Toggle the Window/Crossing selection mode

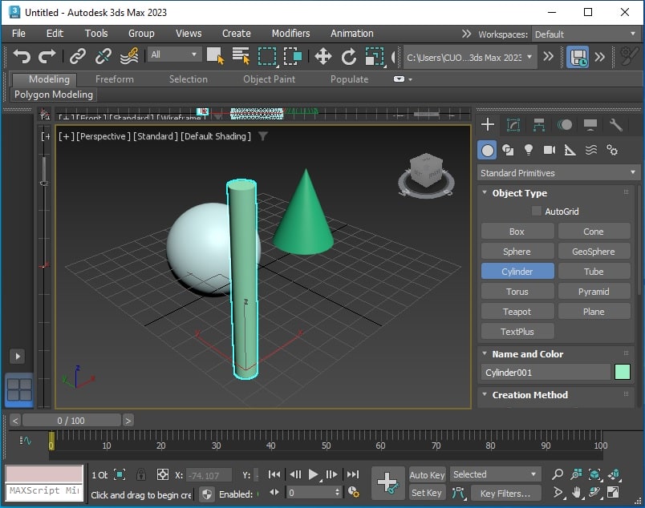293,56
